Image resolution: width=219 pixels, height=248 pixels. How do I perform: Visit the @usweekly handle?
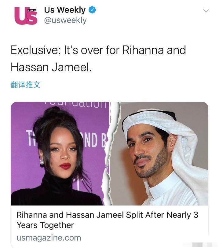[x=65, y=20]
